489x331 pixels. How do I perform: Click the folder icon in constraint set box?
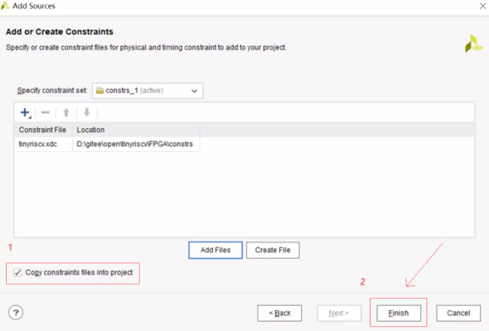coord(100,91)
